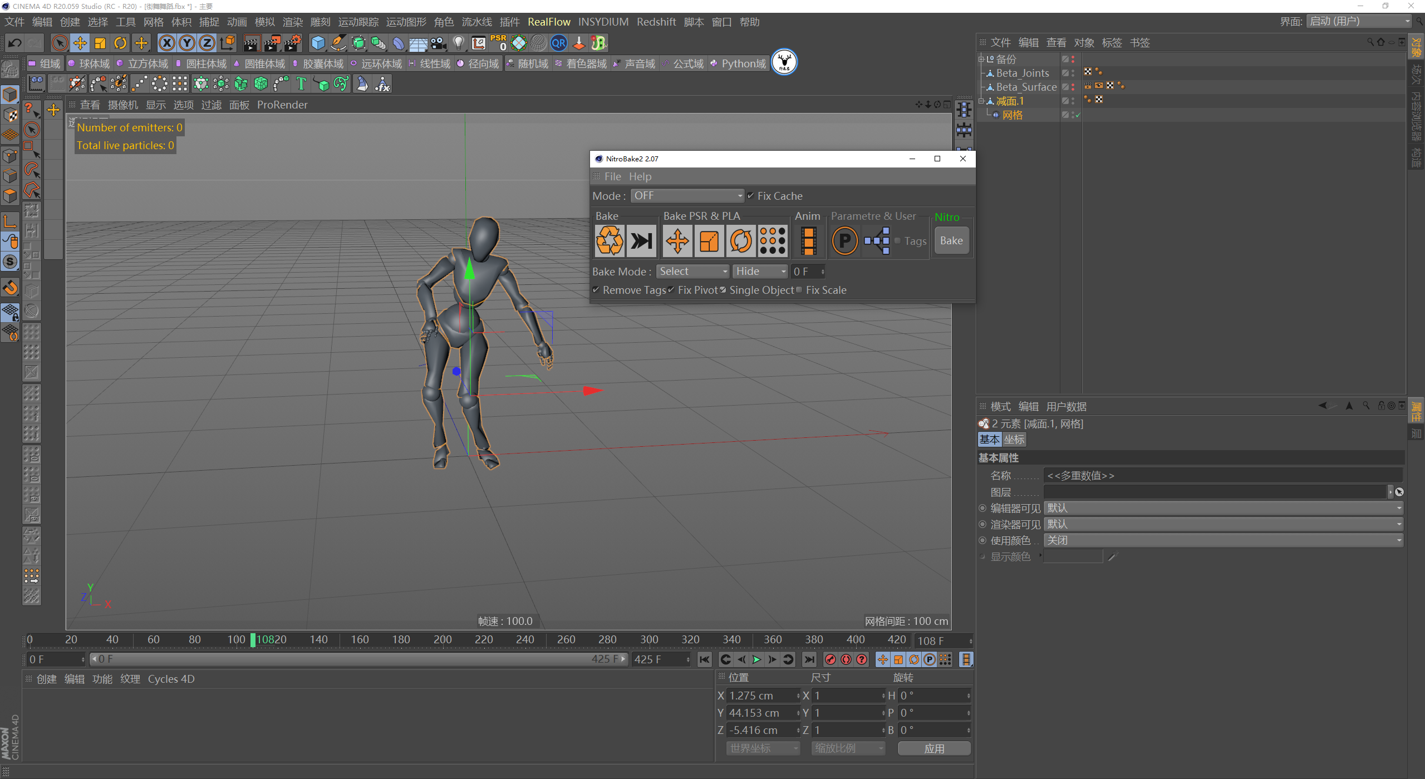Click the PSR reset icon

499,43
